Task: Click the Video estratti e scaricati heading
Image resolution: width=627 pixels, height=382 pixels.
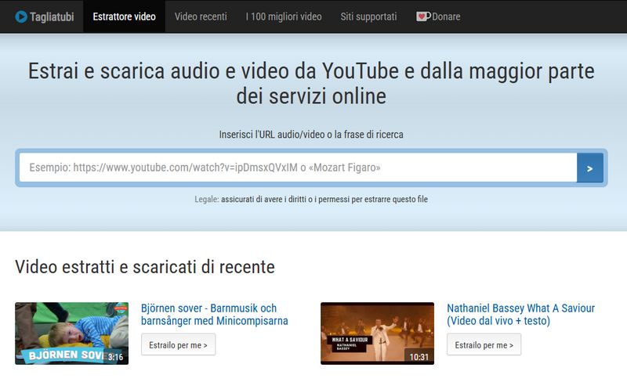Action: (x=145, y=267)
